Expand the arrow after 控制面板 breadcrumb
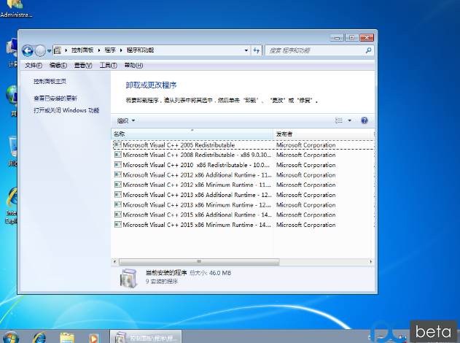Viewport: 460px width, 343px height. point(99,50)
